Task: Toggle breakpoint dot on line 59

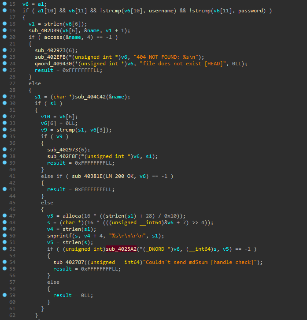Action: (x=4, y=295)
